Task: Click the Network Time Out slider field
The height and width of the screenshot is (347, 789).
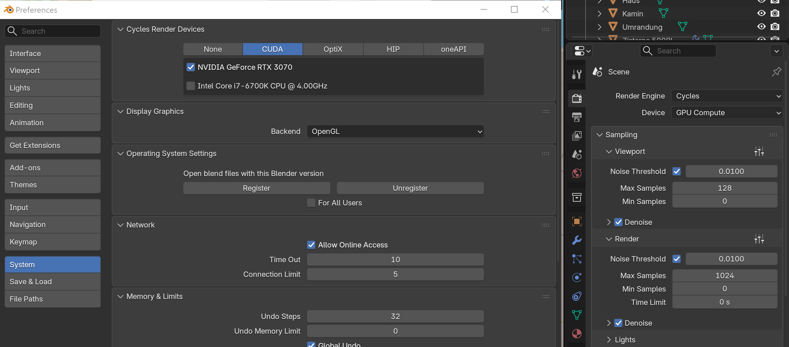Action: (x=396, y=259)
